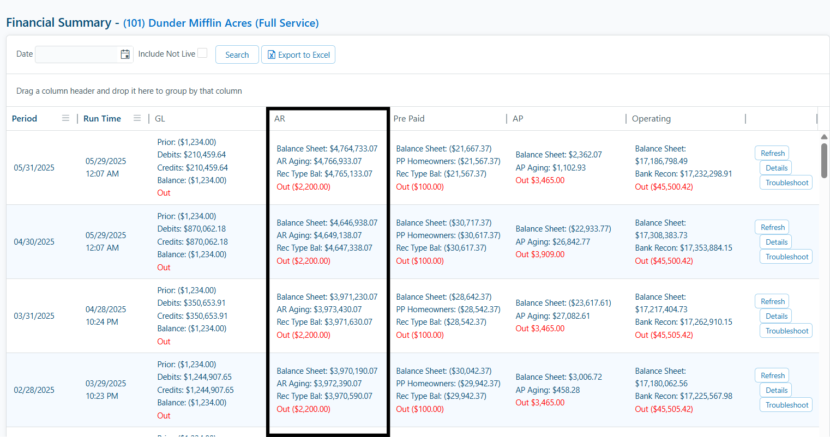830x437 pixels.
Task: Click the AR column header
Action: pos(280,119)
